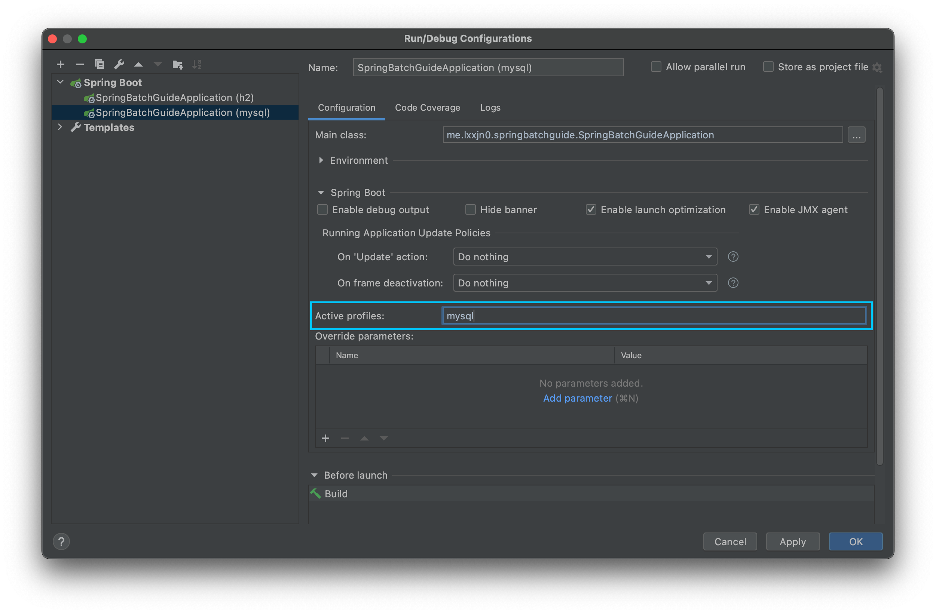The image size is (936, 614).
Task: Click the add new configuration plus icon
Action: (61, 64)
